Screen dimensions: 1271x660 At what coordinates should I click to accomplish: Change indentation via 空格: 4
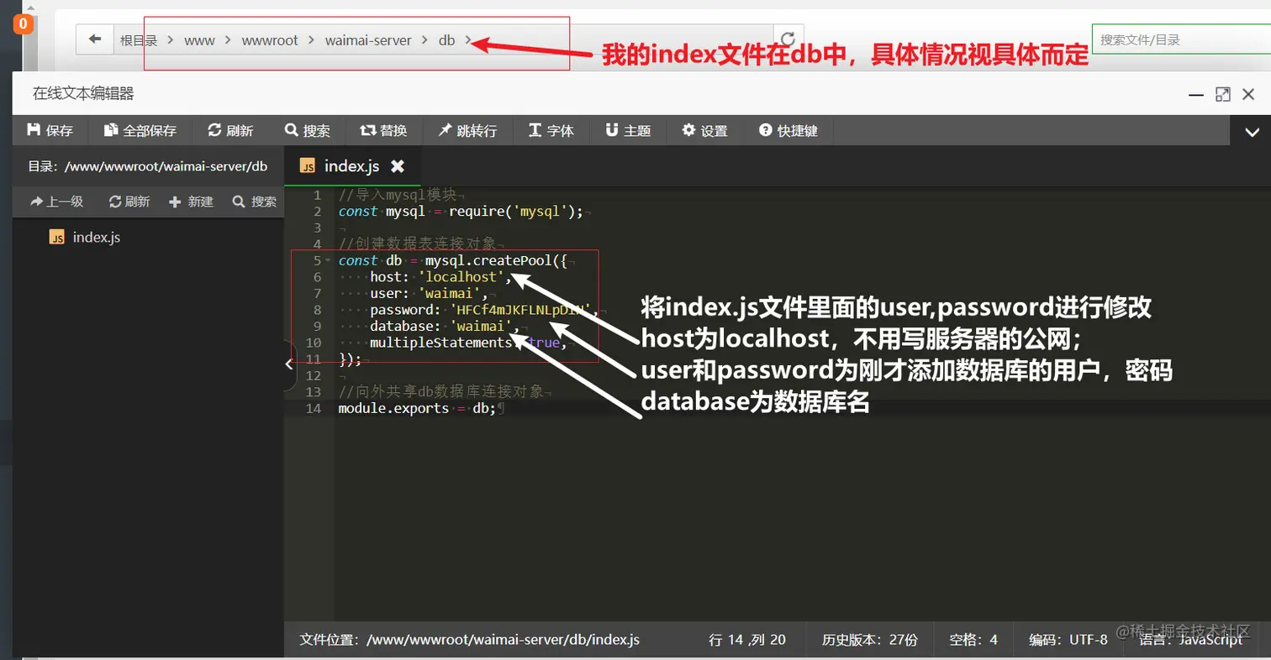tap(973, 640)
